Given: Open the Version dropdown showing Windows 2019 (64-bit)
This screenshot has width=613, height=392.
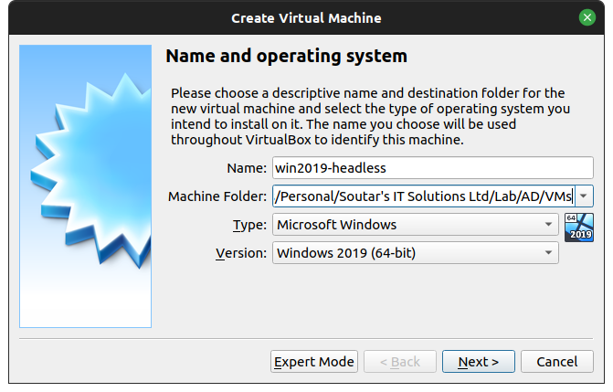Looking at the screenshot, I should point(415,253).
